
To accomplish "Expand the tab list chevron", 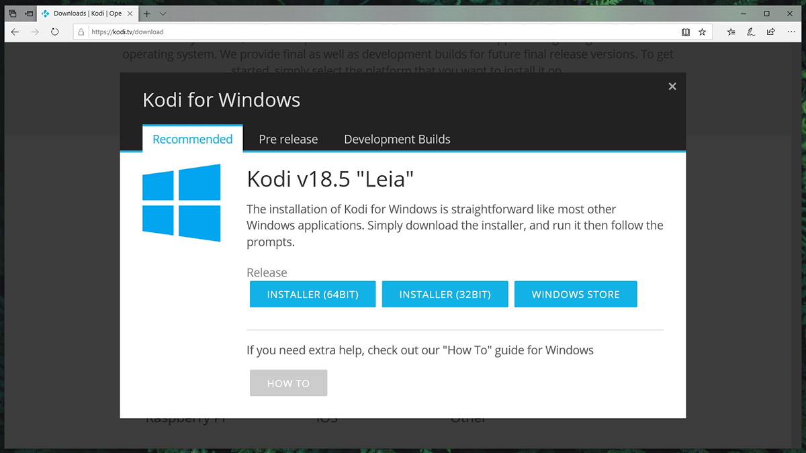I will tap(163, 13).
